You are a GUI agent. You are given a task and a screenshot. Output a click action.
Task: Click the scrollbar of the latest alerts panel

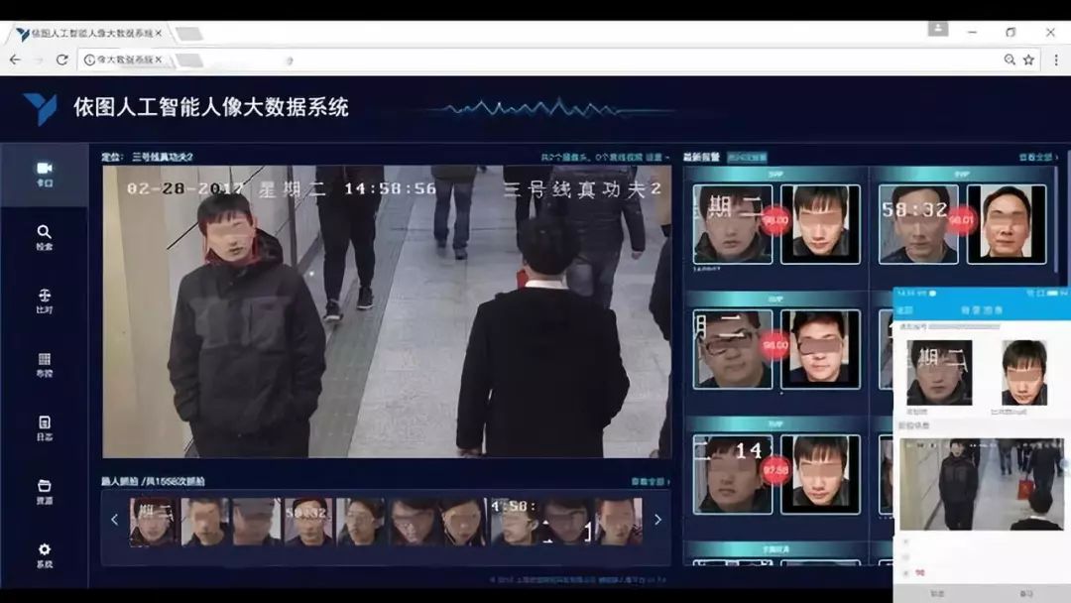[1057, 218]
